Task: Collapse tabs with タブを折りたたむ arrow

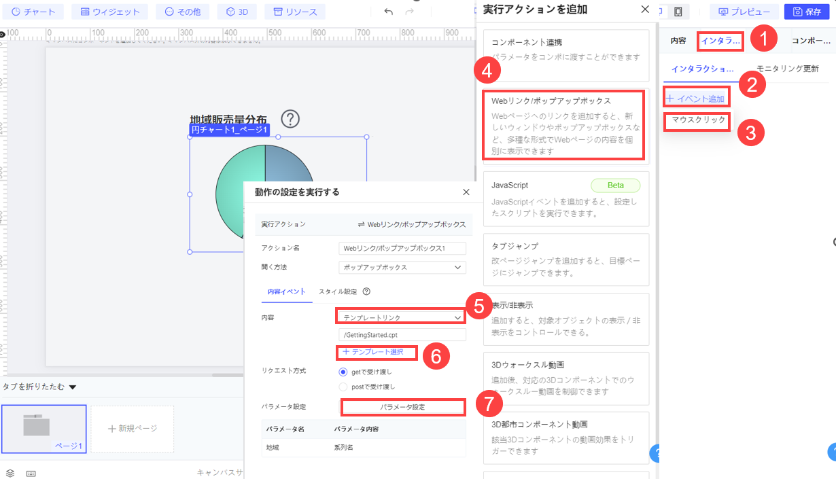Action: coord(73,387)
